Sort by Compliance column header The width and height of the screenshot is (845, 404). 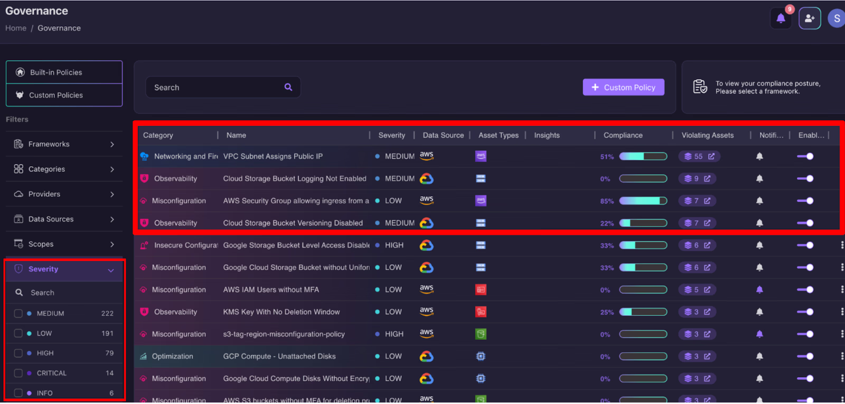pos(623,136)
